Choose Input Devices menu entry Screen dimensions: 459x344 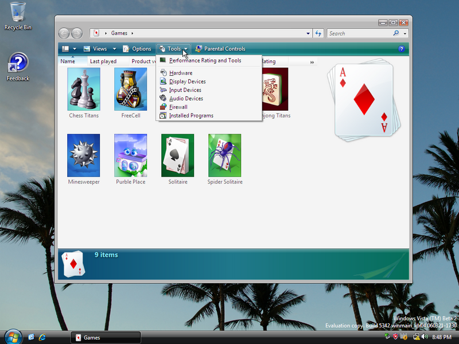tap(209, 90)
